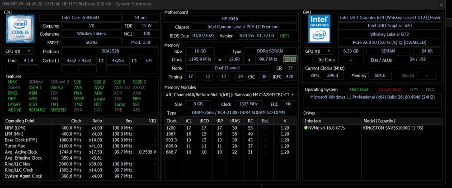Viewport: 452px width, 188px height.
Task: Click the GPU memory clock 664.0 value
Action: click(380, 75)
